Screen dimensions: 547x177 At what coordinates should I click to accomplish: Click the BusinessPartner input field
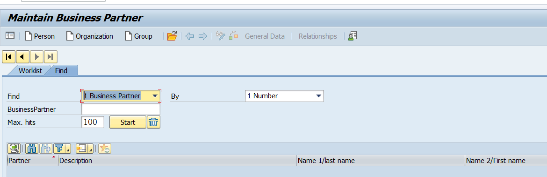(121, 109)
